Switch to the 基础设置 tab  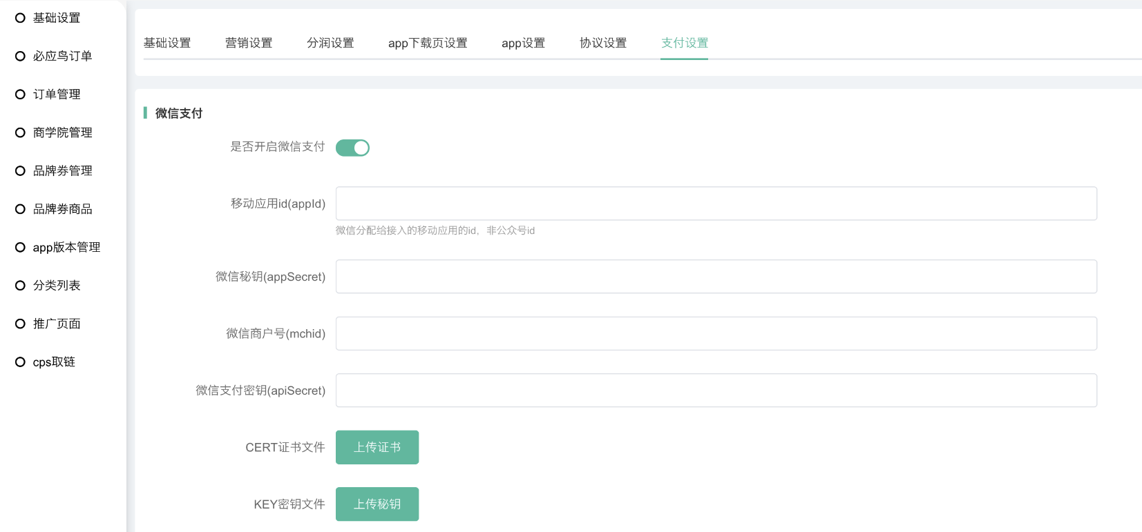pyautogui.click(x=167, y=43)
